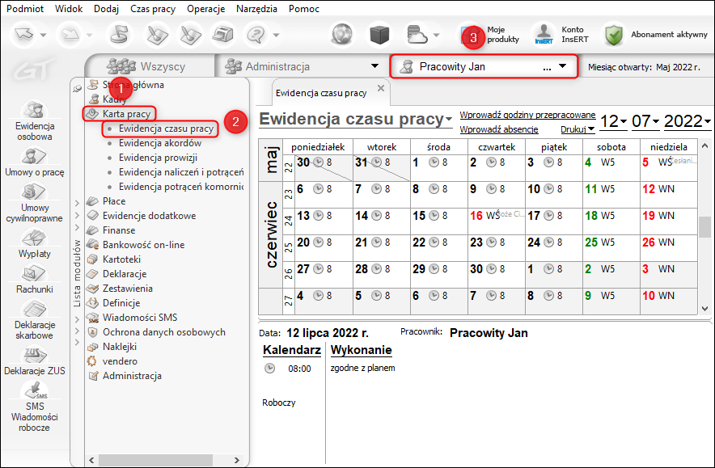The height and width of the screenshot is (468, 715).
Task: Open Ewidencja czasu pracy title dropdown
Action: pos(449,120)
